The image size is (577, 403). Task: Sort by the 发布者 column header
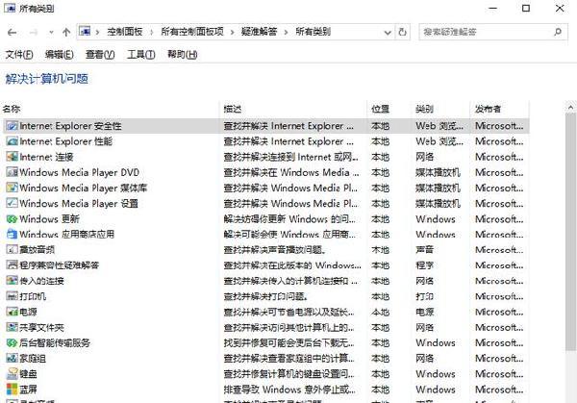488,109
